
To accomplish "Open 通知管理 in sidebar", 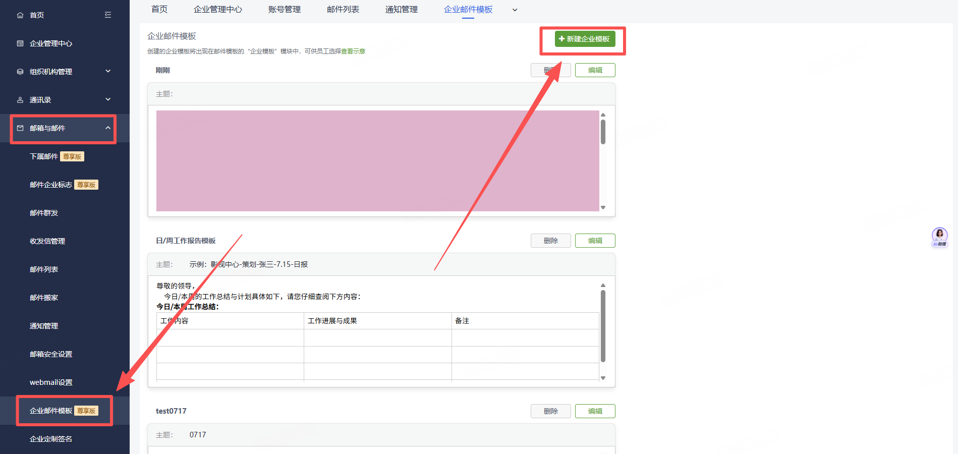I will 44,326.
